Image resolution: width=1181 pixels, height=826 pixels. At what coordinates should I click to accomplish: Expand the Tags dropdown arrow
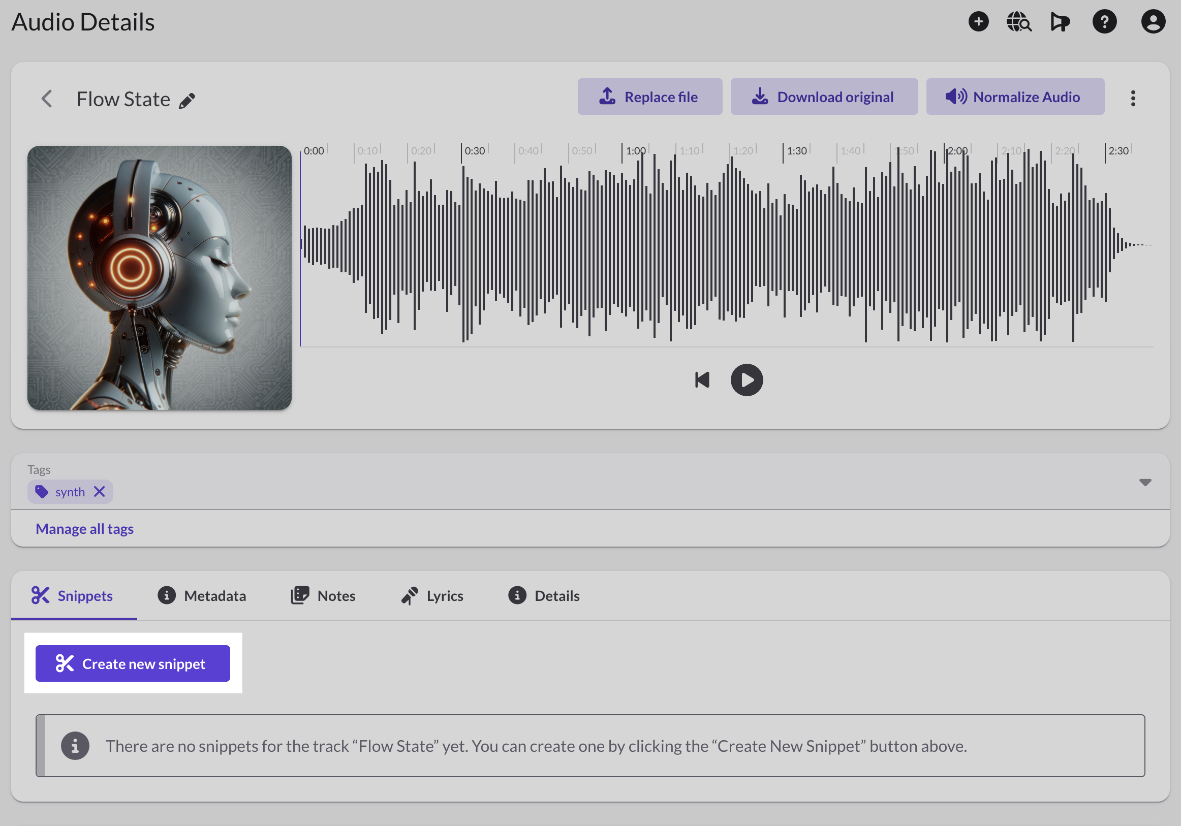point(1144,483)
